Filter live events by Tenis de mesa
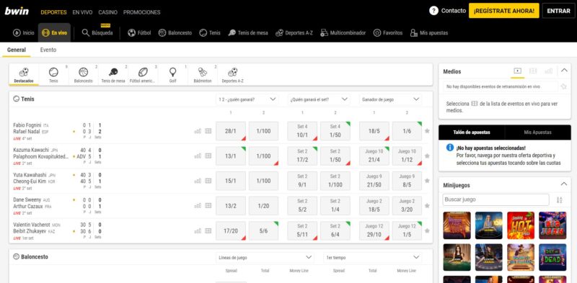Image resolution: width=577 pixels, height=283 pixels. 113,75
